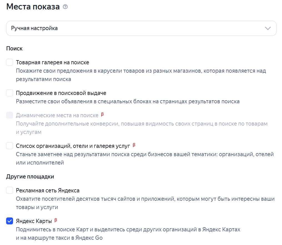Open help icon next to Места показа
The height and width of the screenshot is (245, 282).
pos(65,7)
